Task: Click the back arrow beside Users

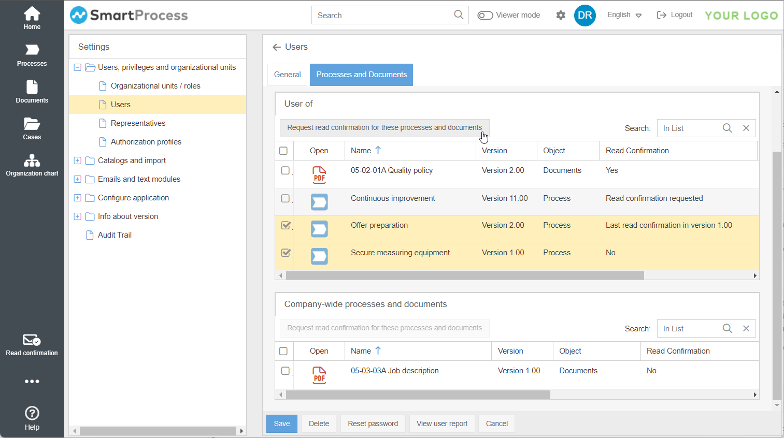Action: click(277, 47)
